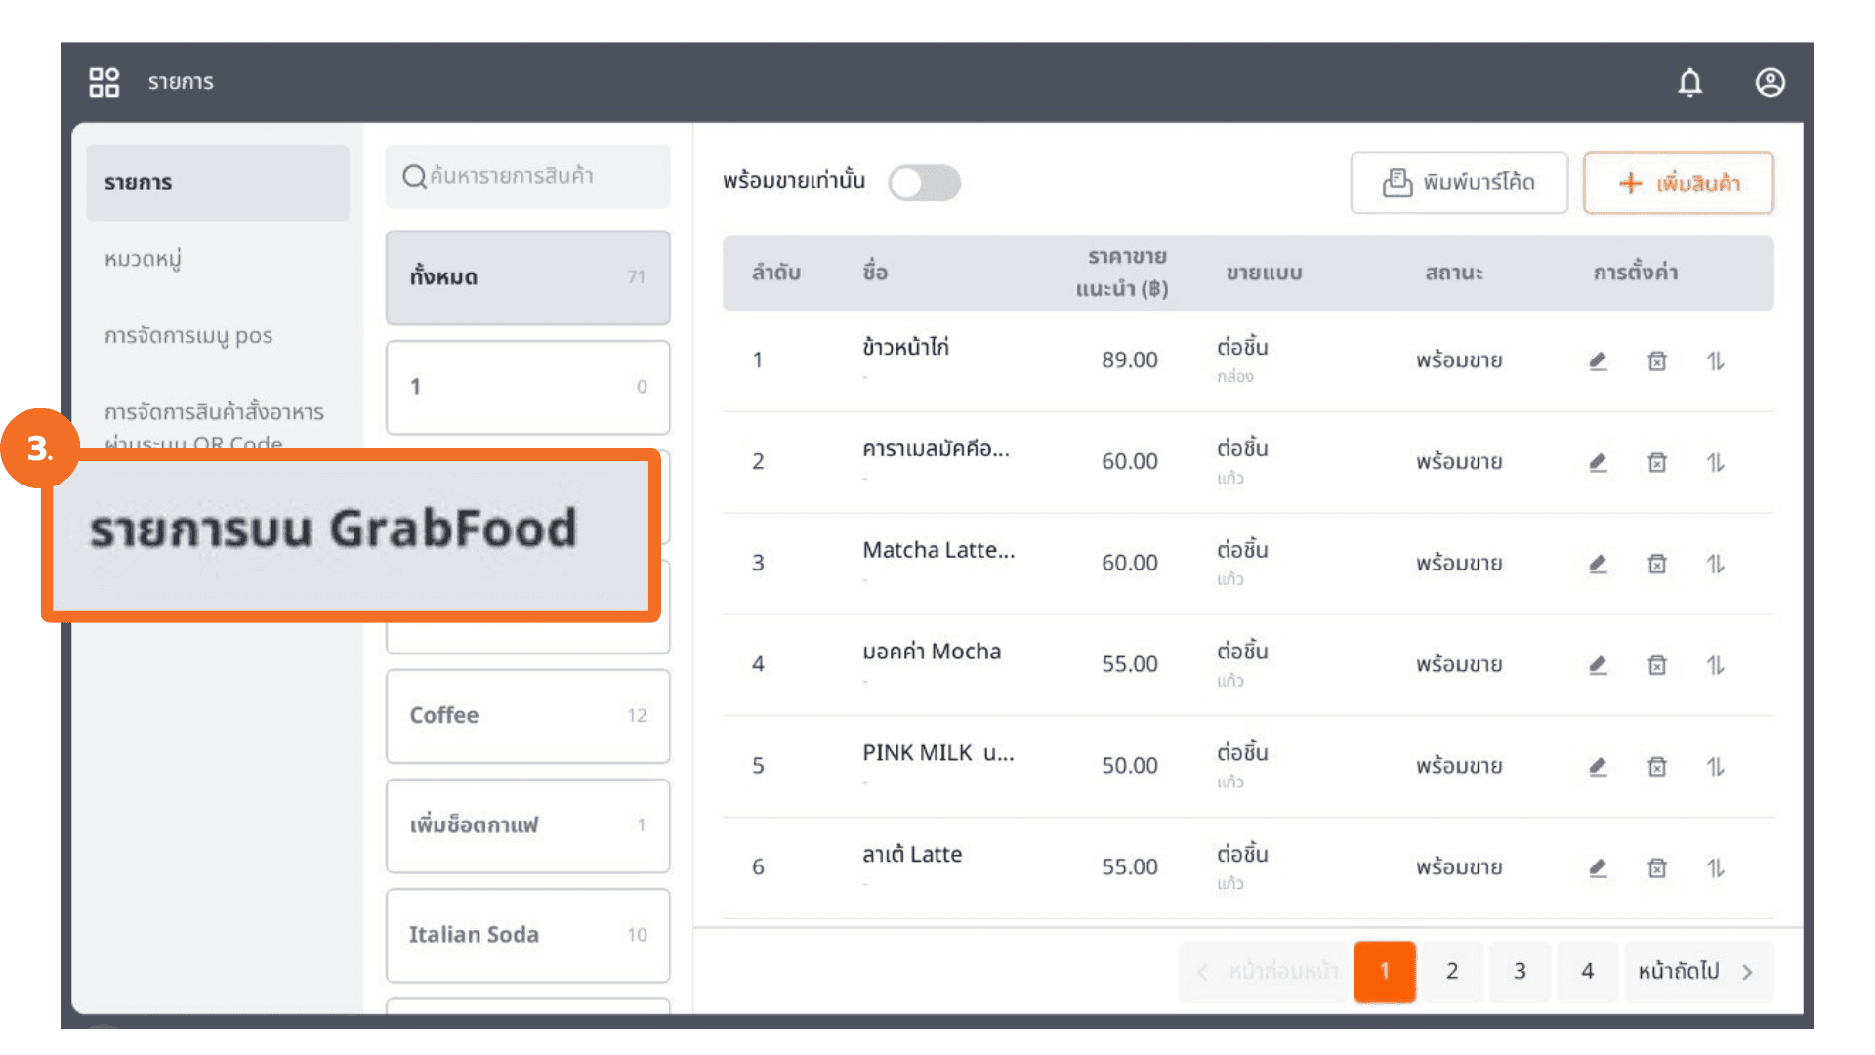
Task: Edit the ข้าวหน้าไก่ item with pencil icon
Action: [x=1598, y=361]
